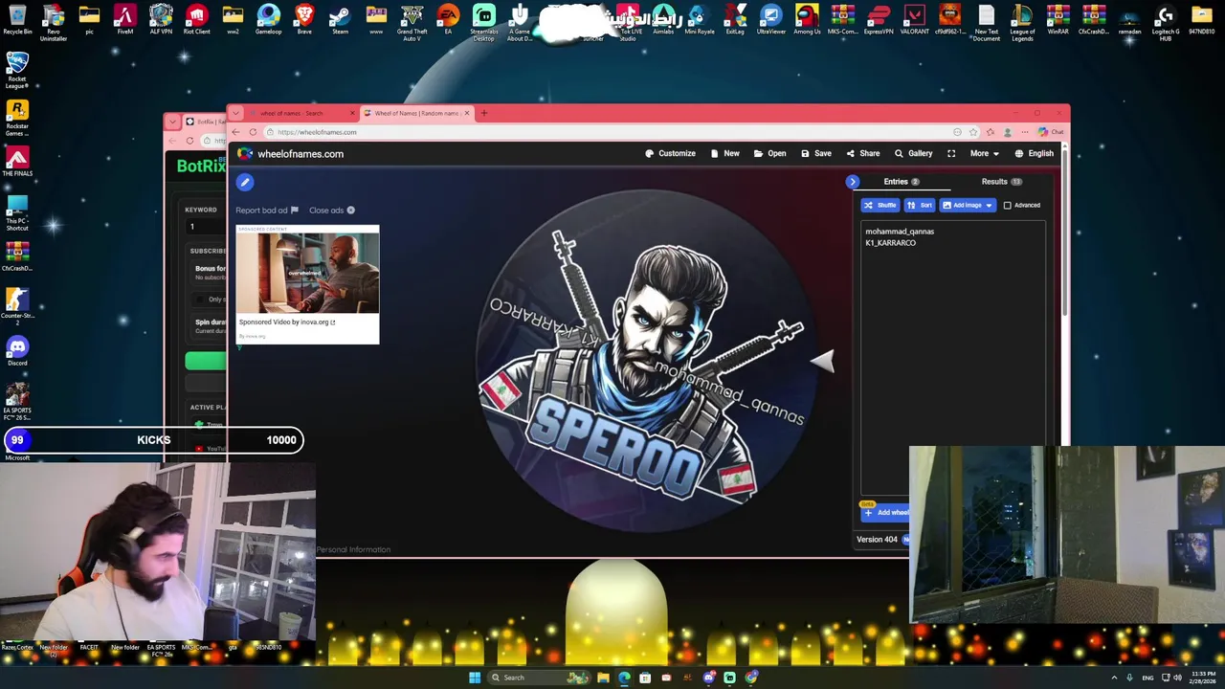The image size is (1225, 689).
Task: Open Streamlabs Desktop shortcut
Action: (x=483, y=21)
